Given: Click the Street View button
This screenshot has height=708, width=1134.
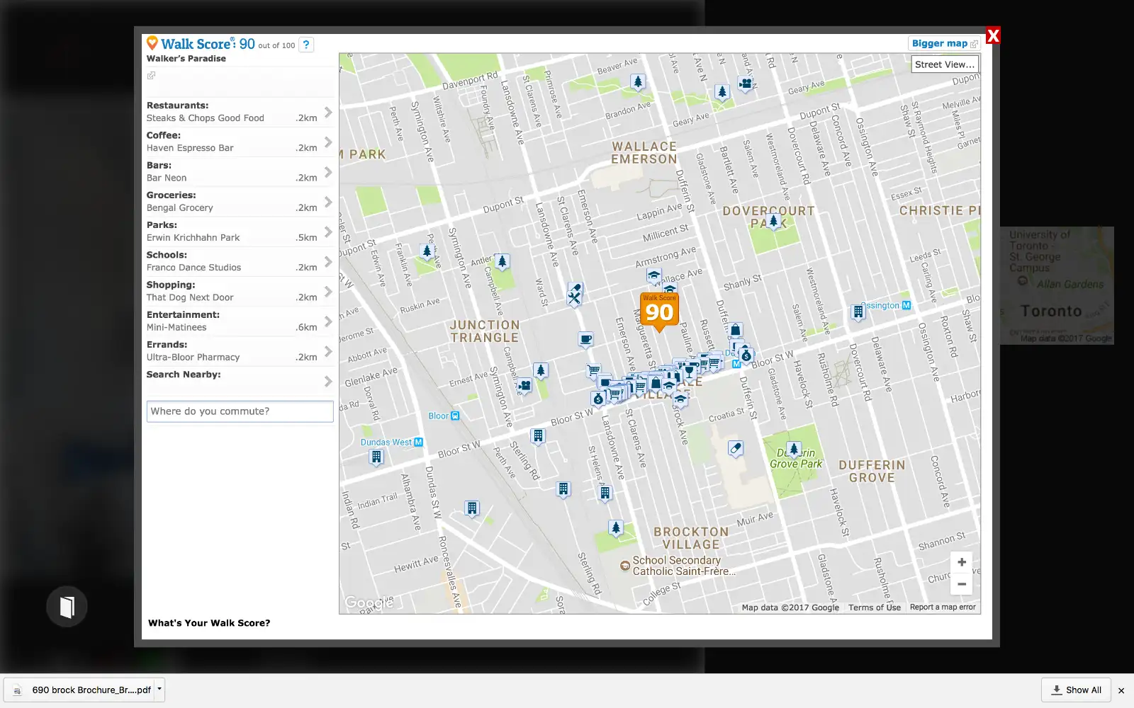Looking at the screenshot, I should (945, 64).
